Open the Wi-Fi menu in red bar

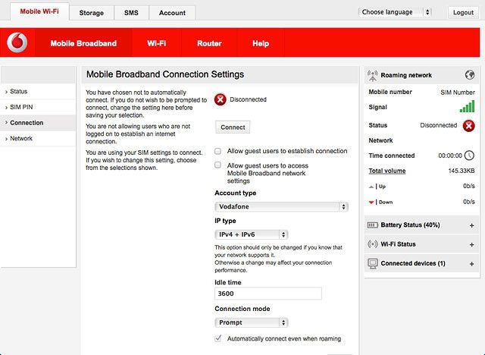157,43
